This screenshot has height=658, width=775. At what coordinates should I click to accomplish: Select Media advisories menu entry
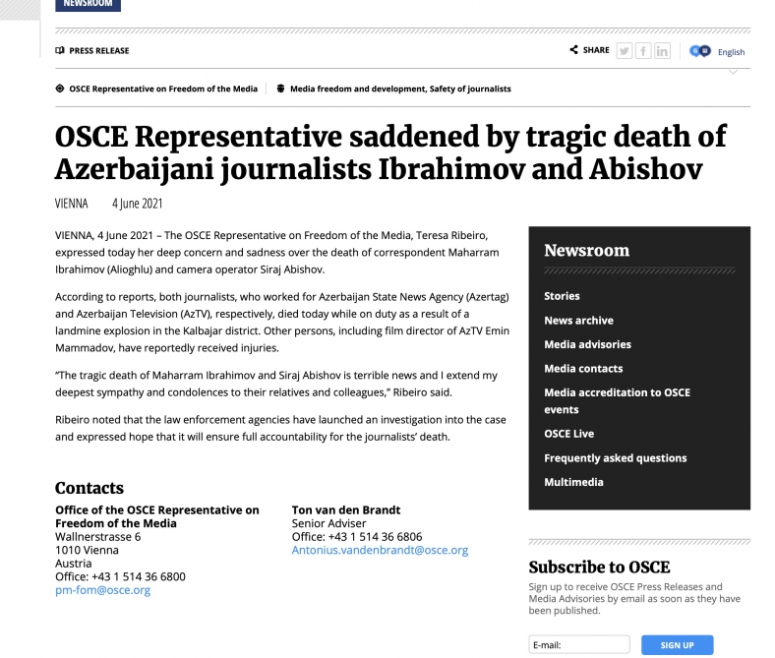click(588, 344)
